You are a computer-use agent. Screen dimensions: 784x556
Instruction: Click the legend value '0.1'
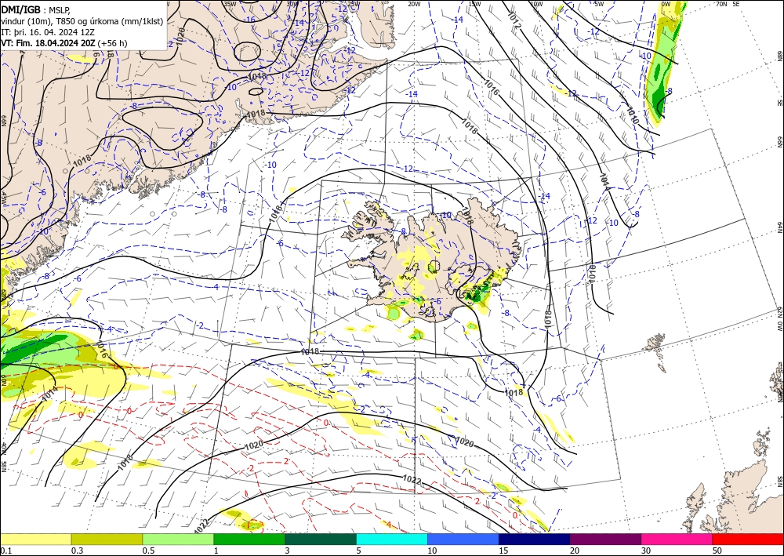(5, 551)
